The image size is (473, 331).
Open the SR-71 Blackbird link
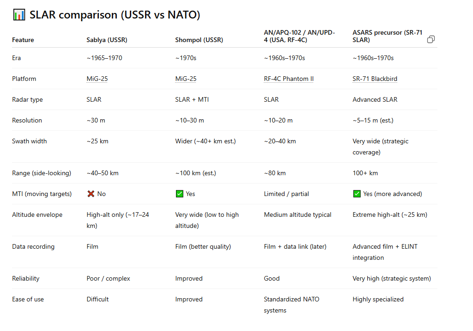(375, 79)
